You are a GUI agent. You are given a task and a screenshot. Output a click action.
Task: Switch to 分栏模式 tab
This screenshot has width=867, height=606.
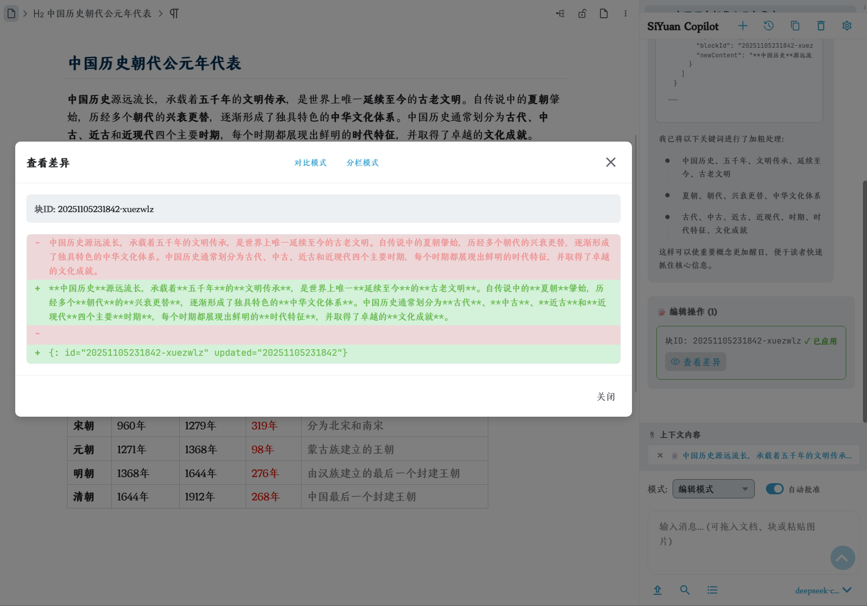click(362, 162)
